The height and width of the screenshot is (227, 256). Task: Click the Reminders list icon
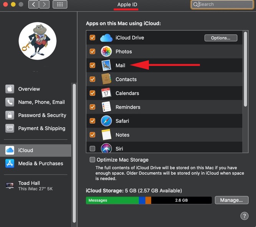click(106, 107)
